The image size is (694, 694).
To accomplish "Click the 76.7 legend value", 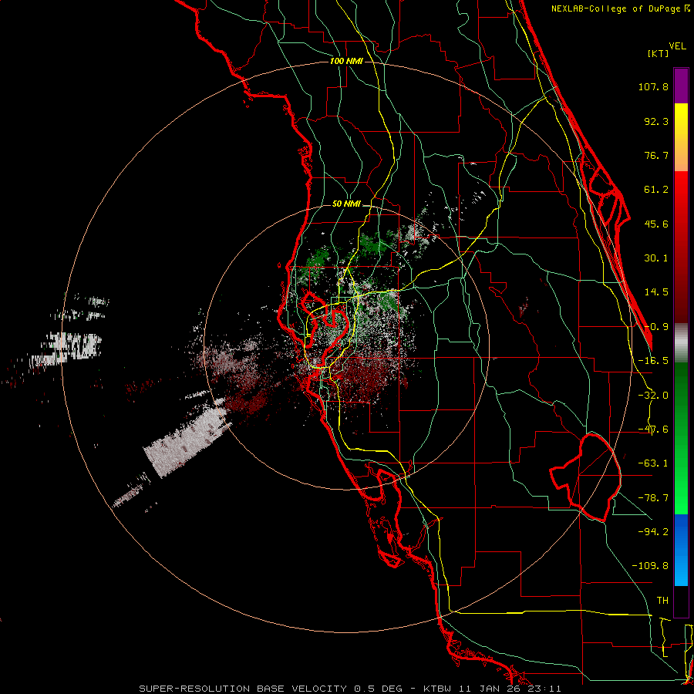I will point(656,155).
